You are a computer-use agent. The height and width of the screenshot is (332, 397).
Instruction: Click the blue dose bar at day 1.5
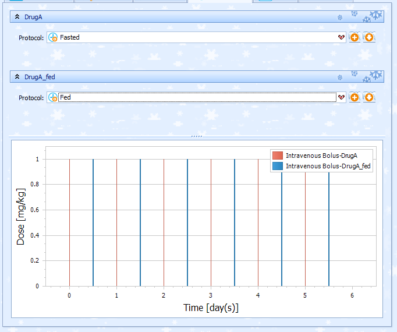point(140,222)
